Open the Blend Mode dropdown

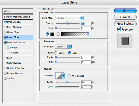click(x=69, y=18)
